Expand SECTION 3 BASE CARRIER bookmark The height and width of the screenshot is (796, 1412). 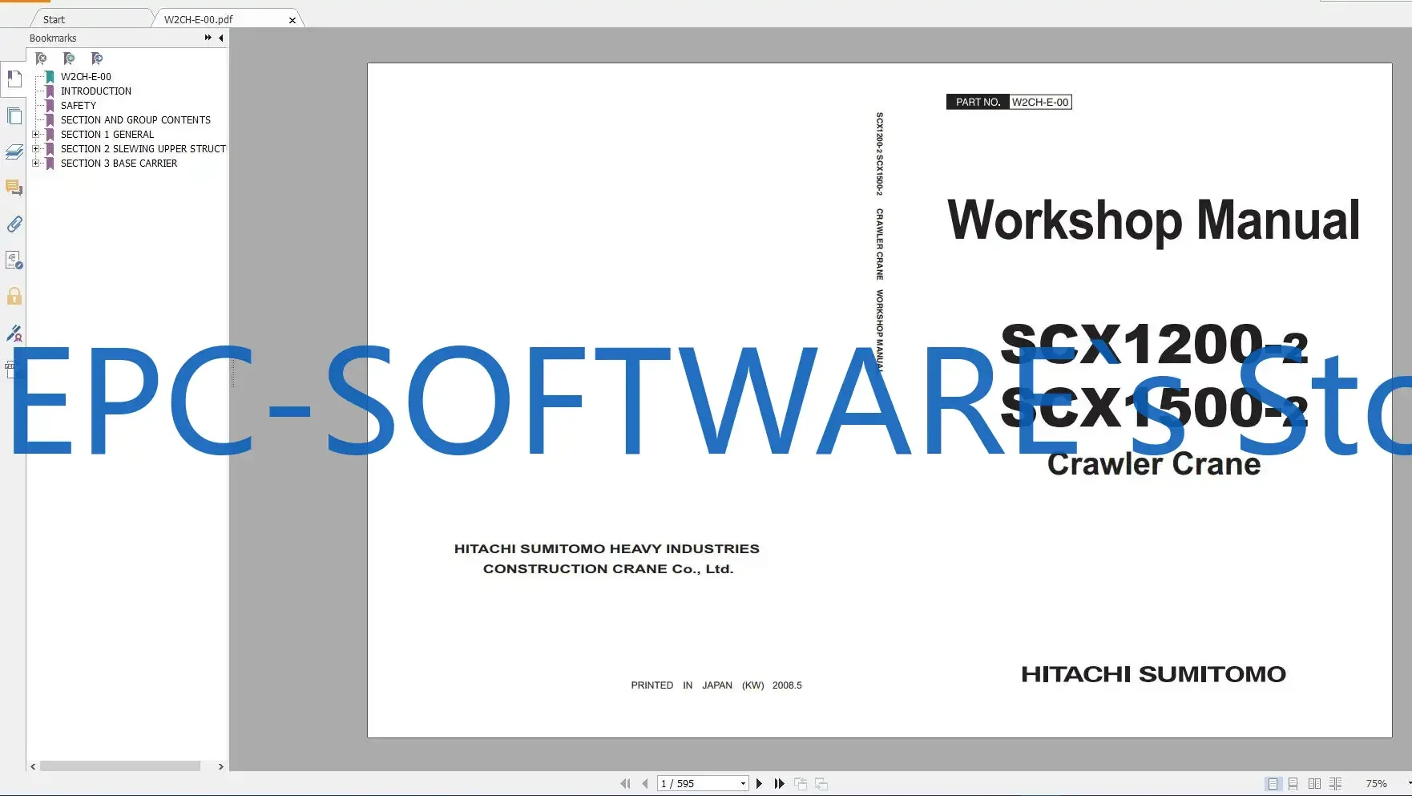(35, 164)
